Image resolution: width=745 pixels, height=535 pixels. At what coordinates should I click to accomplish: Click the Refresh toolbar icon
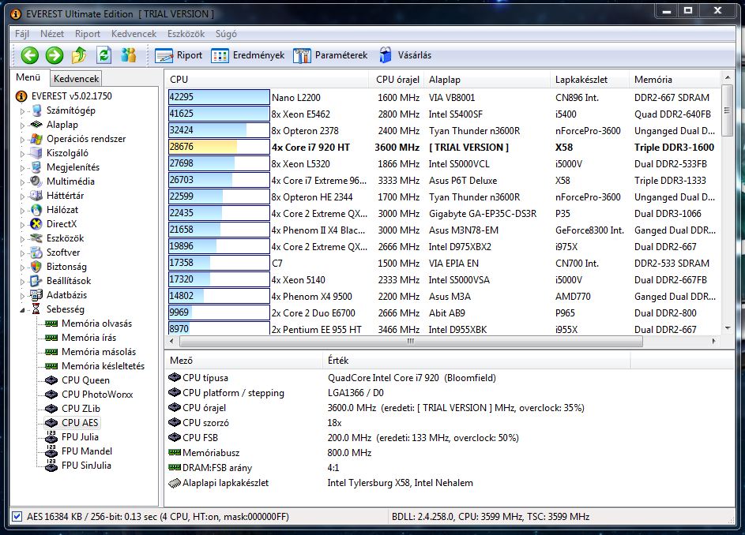tap(103, 55)
